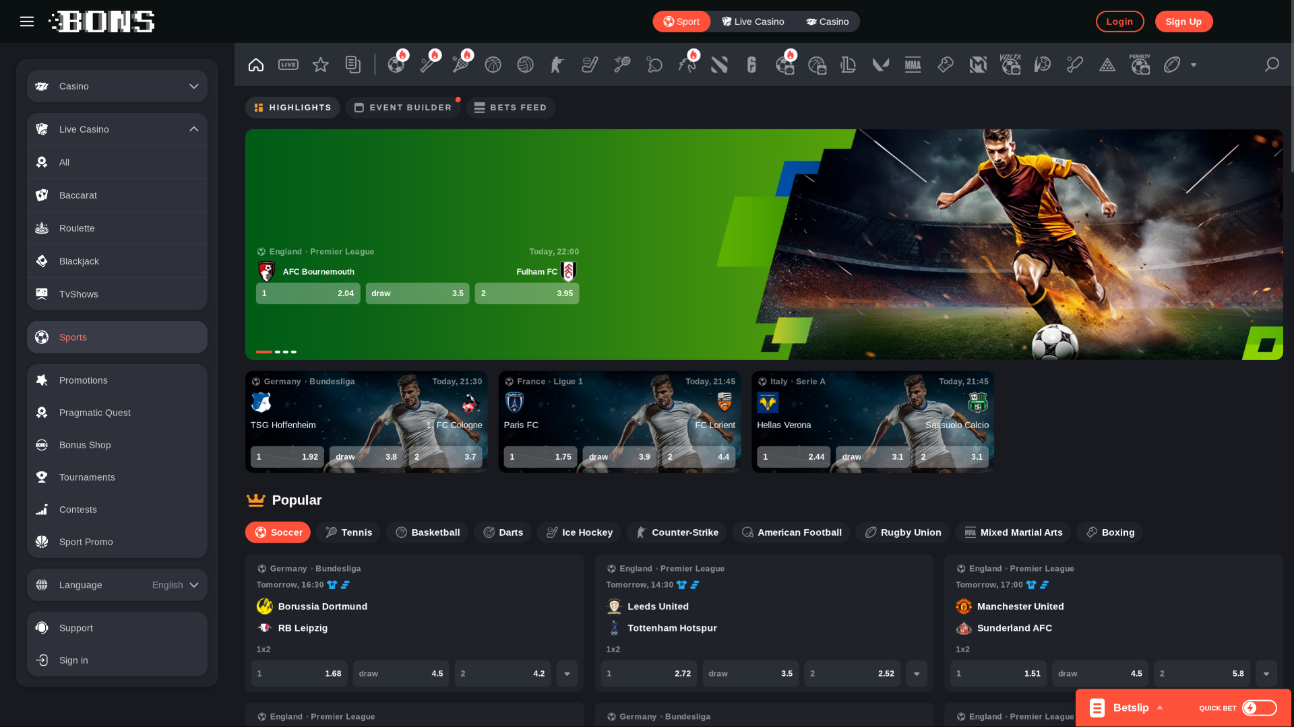Switch to the Casino tab
Screen dimensions: 1294x727
828,21
